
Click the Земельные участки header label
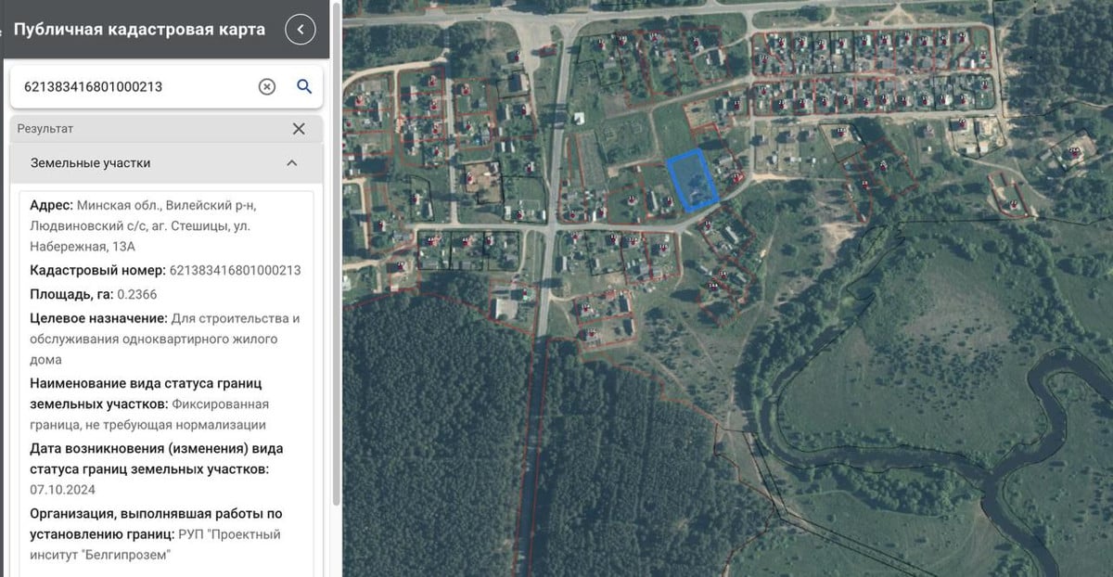90,163
